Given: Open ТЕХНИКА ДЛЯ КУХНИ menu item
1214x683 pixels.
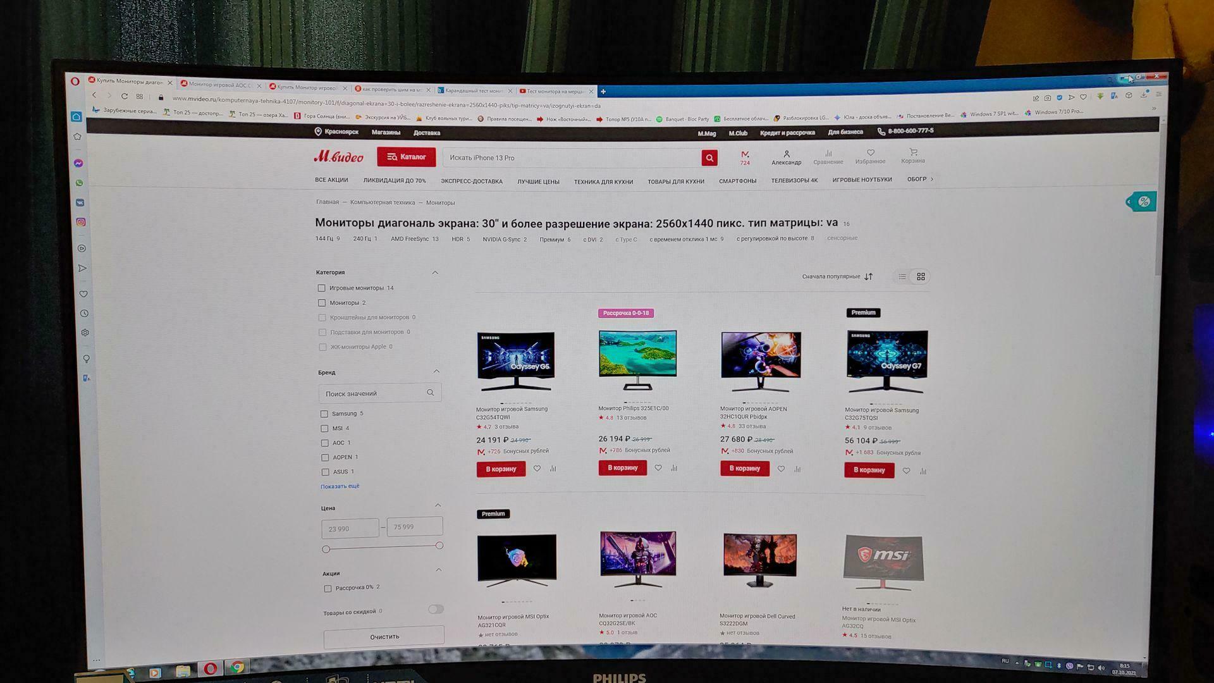Looking at the screenshot, I should pyautogui.click(x=603, y=182).
